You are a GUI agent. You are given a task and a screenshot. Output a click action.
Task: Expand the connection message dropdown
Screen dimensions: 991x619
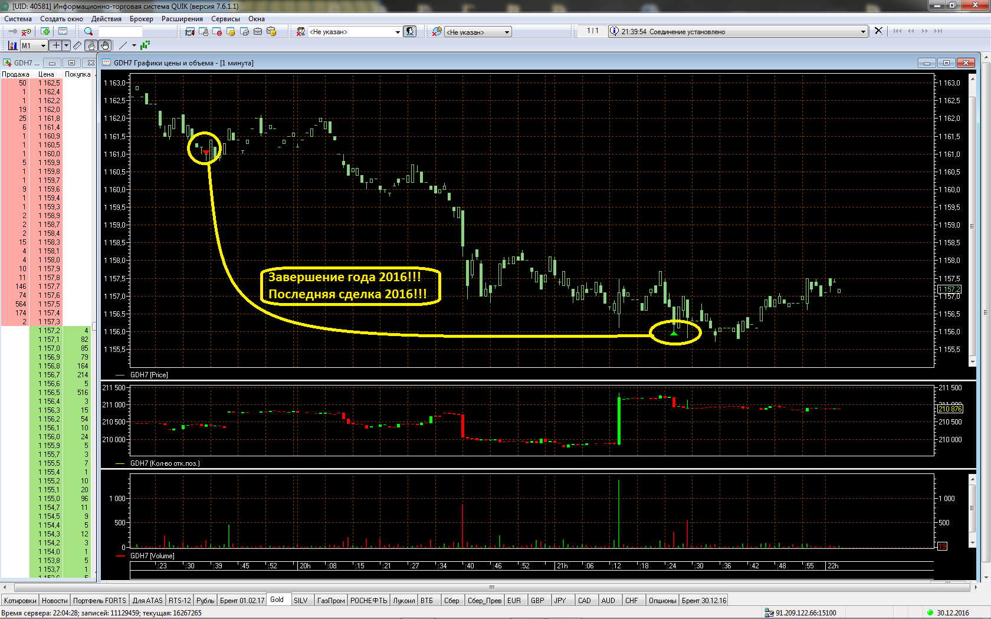pyautogui.click(x=863, y=32)
